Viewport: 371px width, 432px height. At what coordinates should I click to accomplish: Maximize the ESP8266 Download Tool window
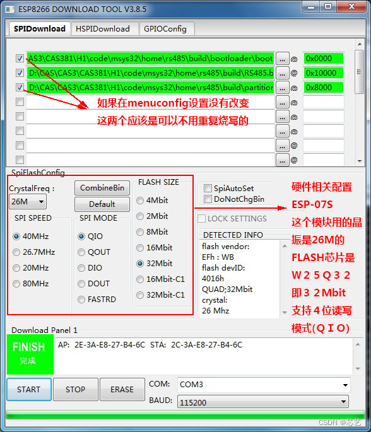(328, 7)
